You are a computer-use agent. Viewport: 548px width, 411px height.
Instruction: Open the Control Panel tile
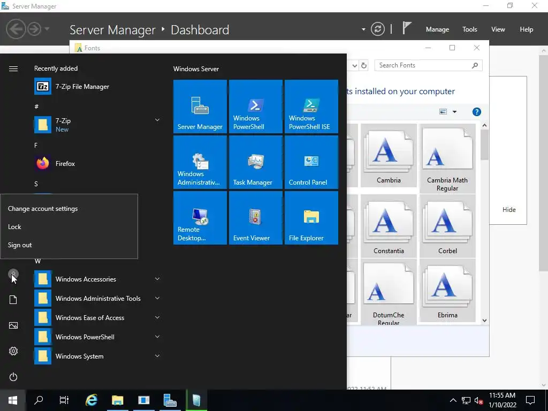311,162
